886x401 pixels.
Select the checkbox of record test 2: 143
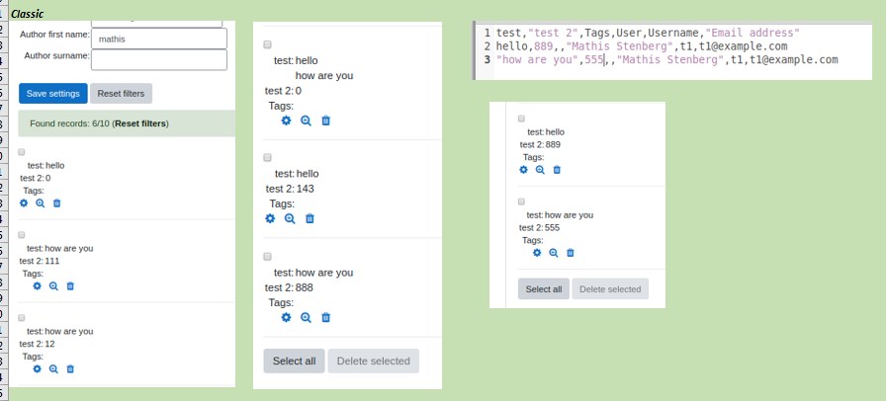pos(267,158)
